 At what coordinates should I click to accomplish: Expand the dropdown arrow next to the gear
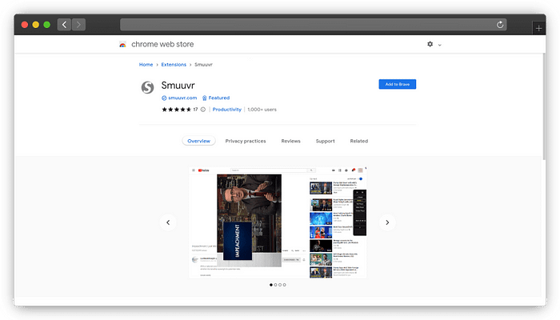[x=440, y=45]
